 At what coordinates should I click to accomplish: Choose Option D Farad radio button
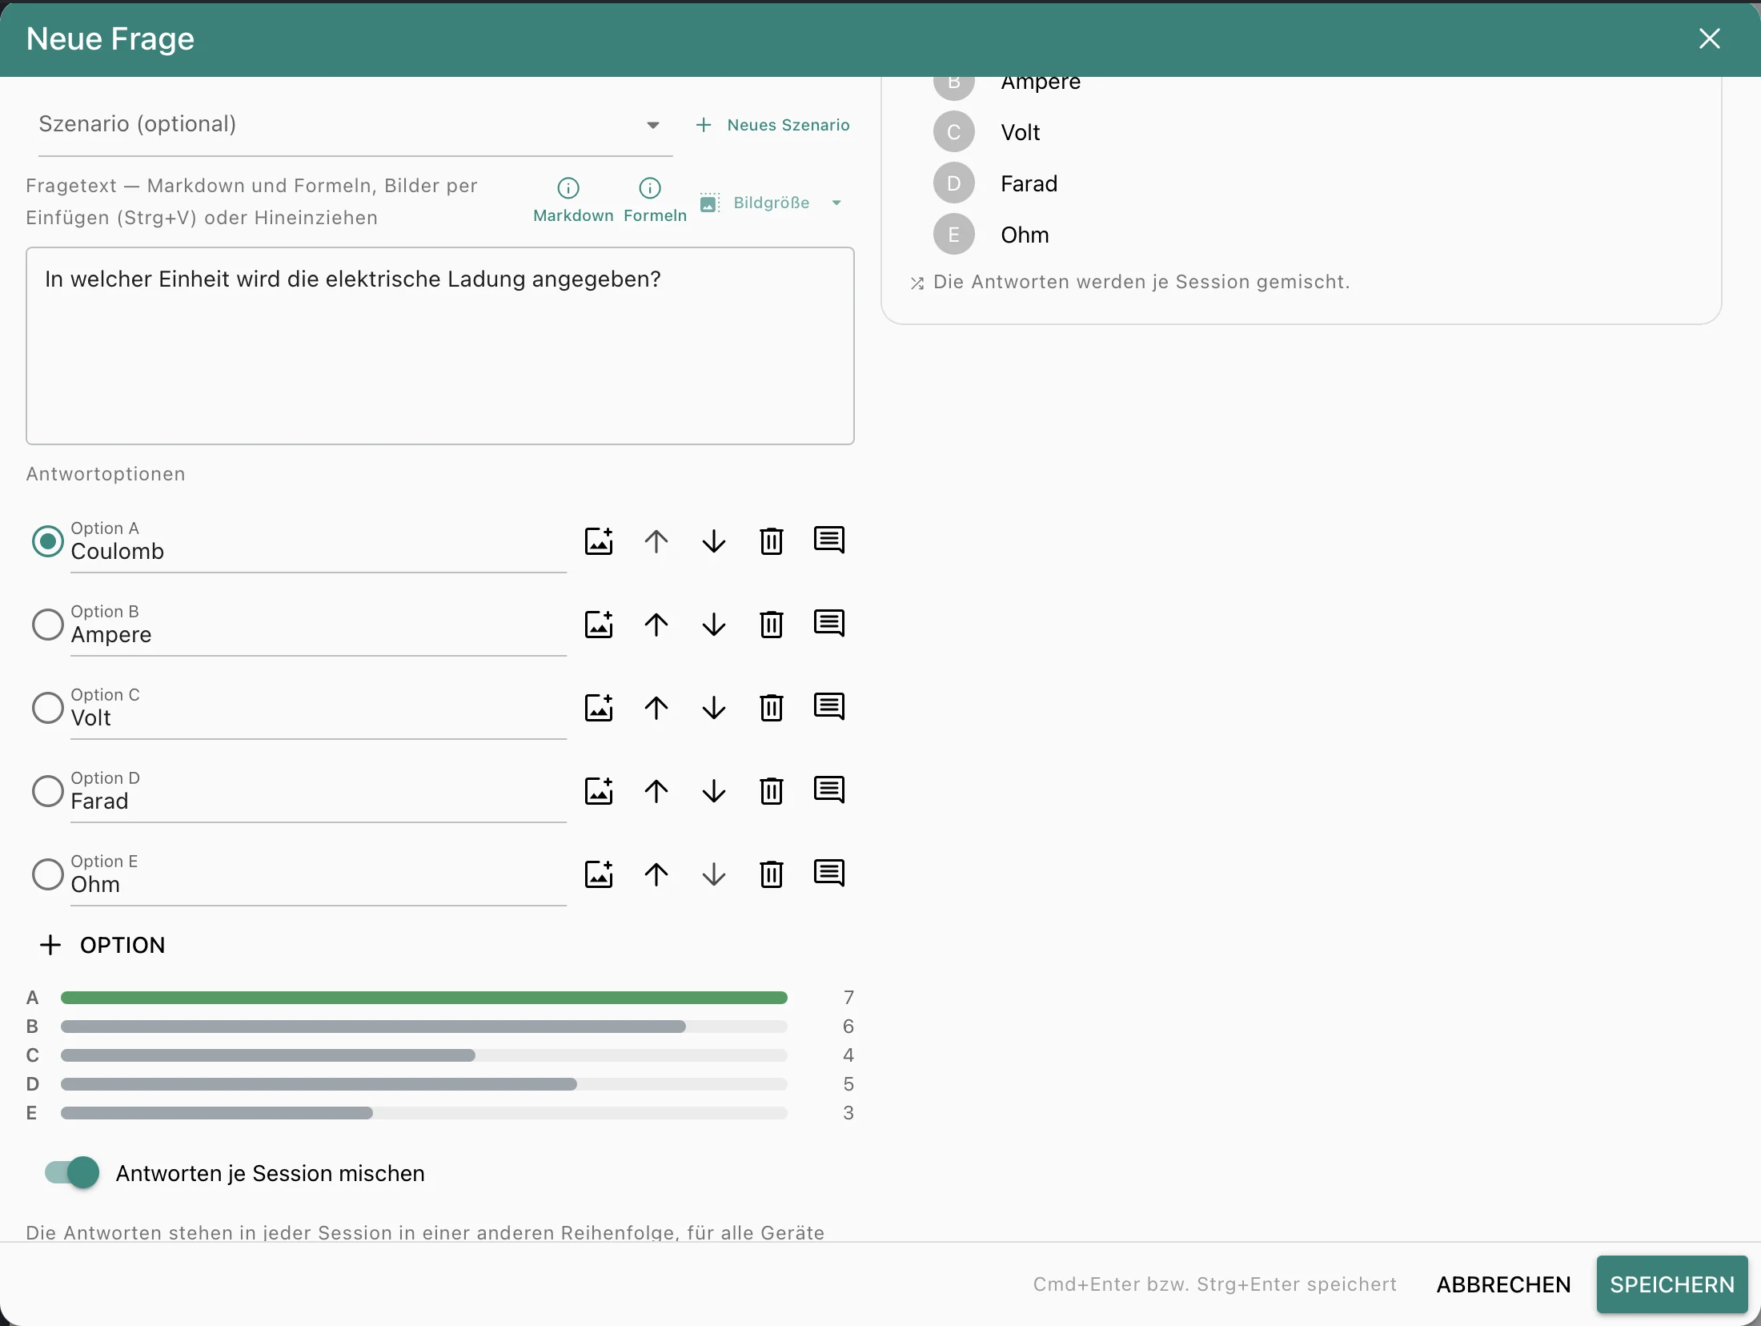(x=48, y=791)
